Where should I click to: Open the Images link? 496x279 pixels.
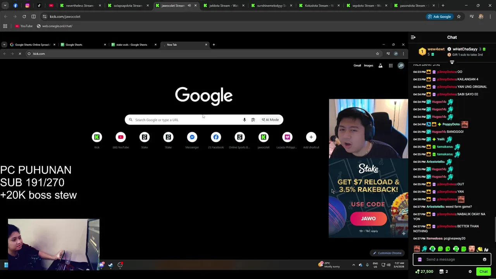click(x=369, y=65)
